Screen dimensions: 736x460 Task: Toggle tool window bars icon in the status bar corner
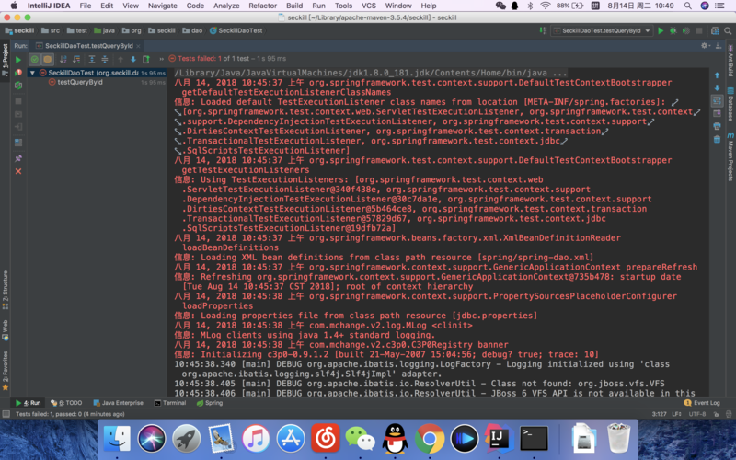(x=6, y=414)
